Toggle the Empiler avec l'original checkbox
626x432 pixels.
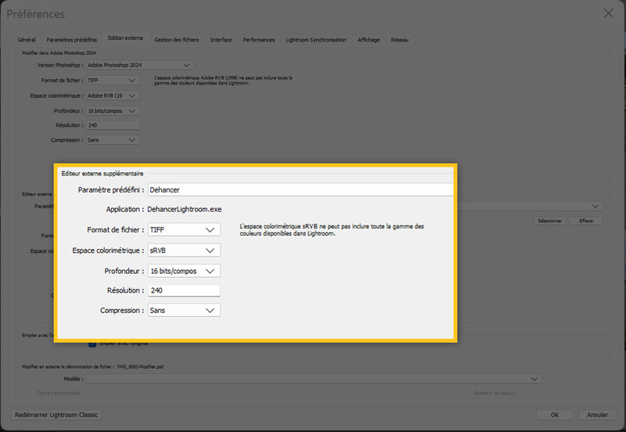pos(92,344)
